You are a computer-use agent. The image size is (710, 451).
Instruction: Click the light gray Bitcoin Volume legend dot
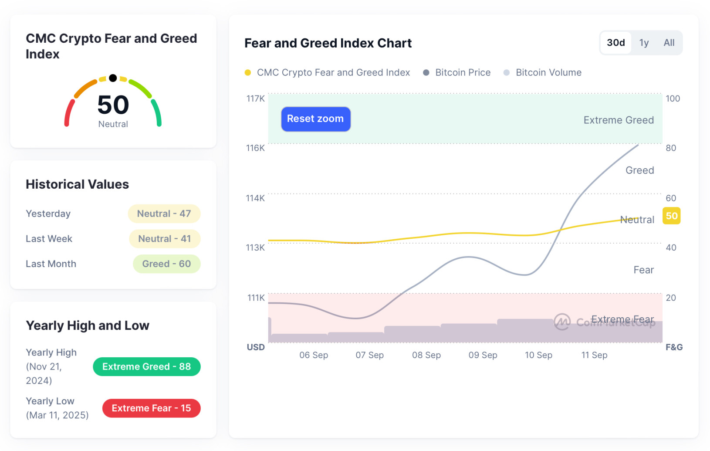[x=507, y=73]
